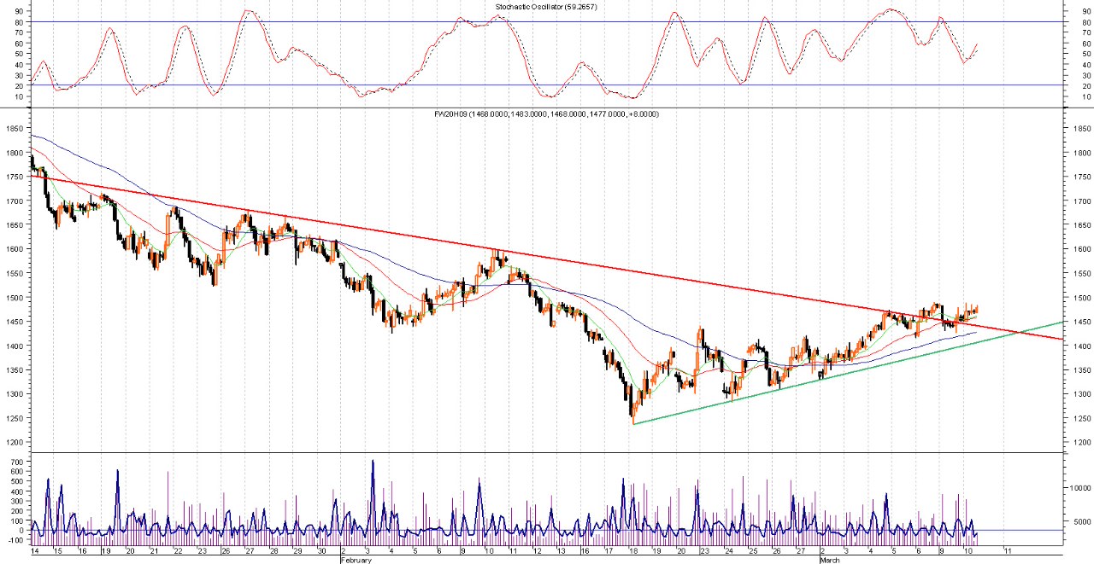This screenshot has width=1094, height=564.
Task: Click the 1350 label on left price axis
Action: pos(15,370)
